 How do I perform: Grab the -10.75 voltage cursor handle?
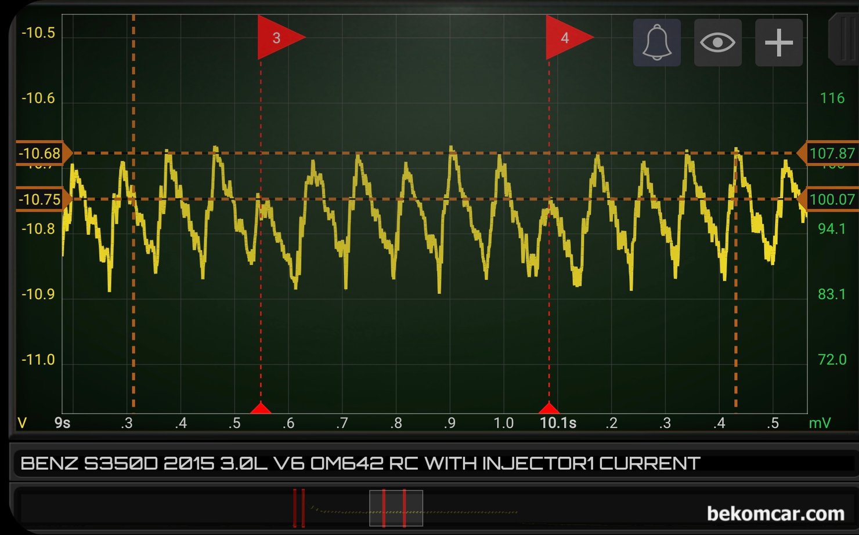tap(43, 199)
